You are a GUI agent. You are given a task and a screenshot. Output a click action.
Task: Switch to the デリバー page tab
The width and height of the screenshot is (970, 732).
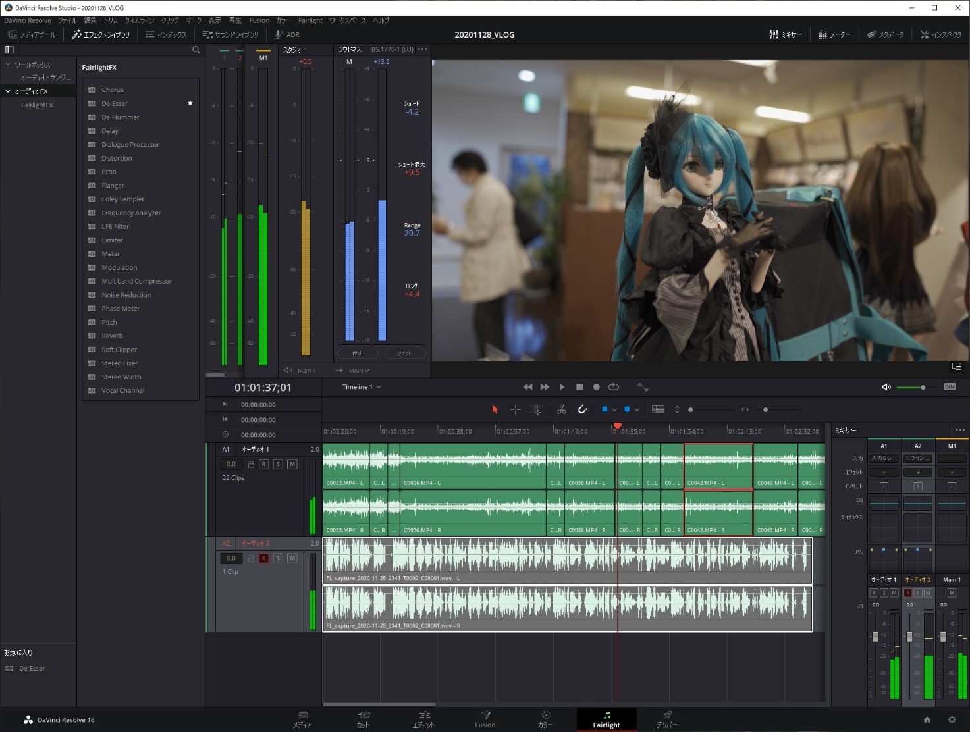(667, 719)
